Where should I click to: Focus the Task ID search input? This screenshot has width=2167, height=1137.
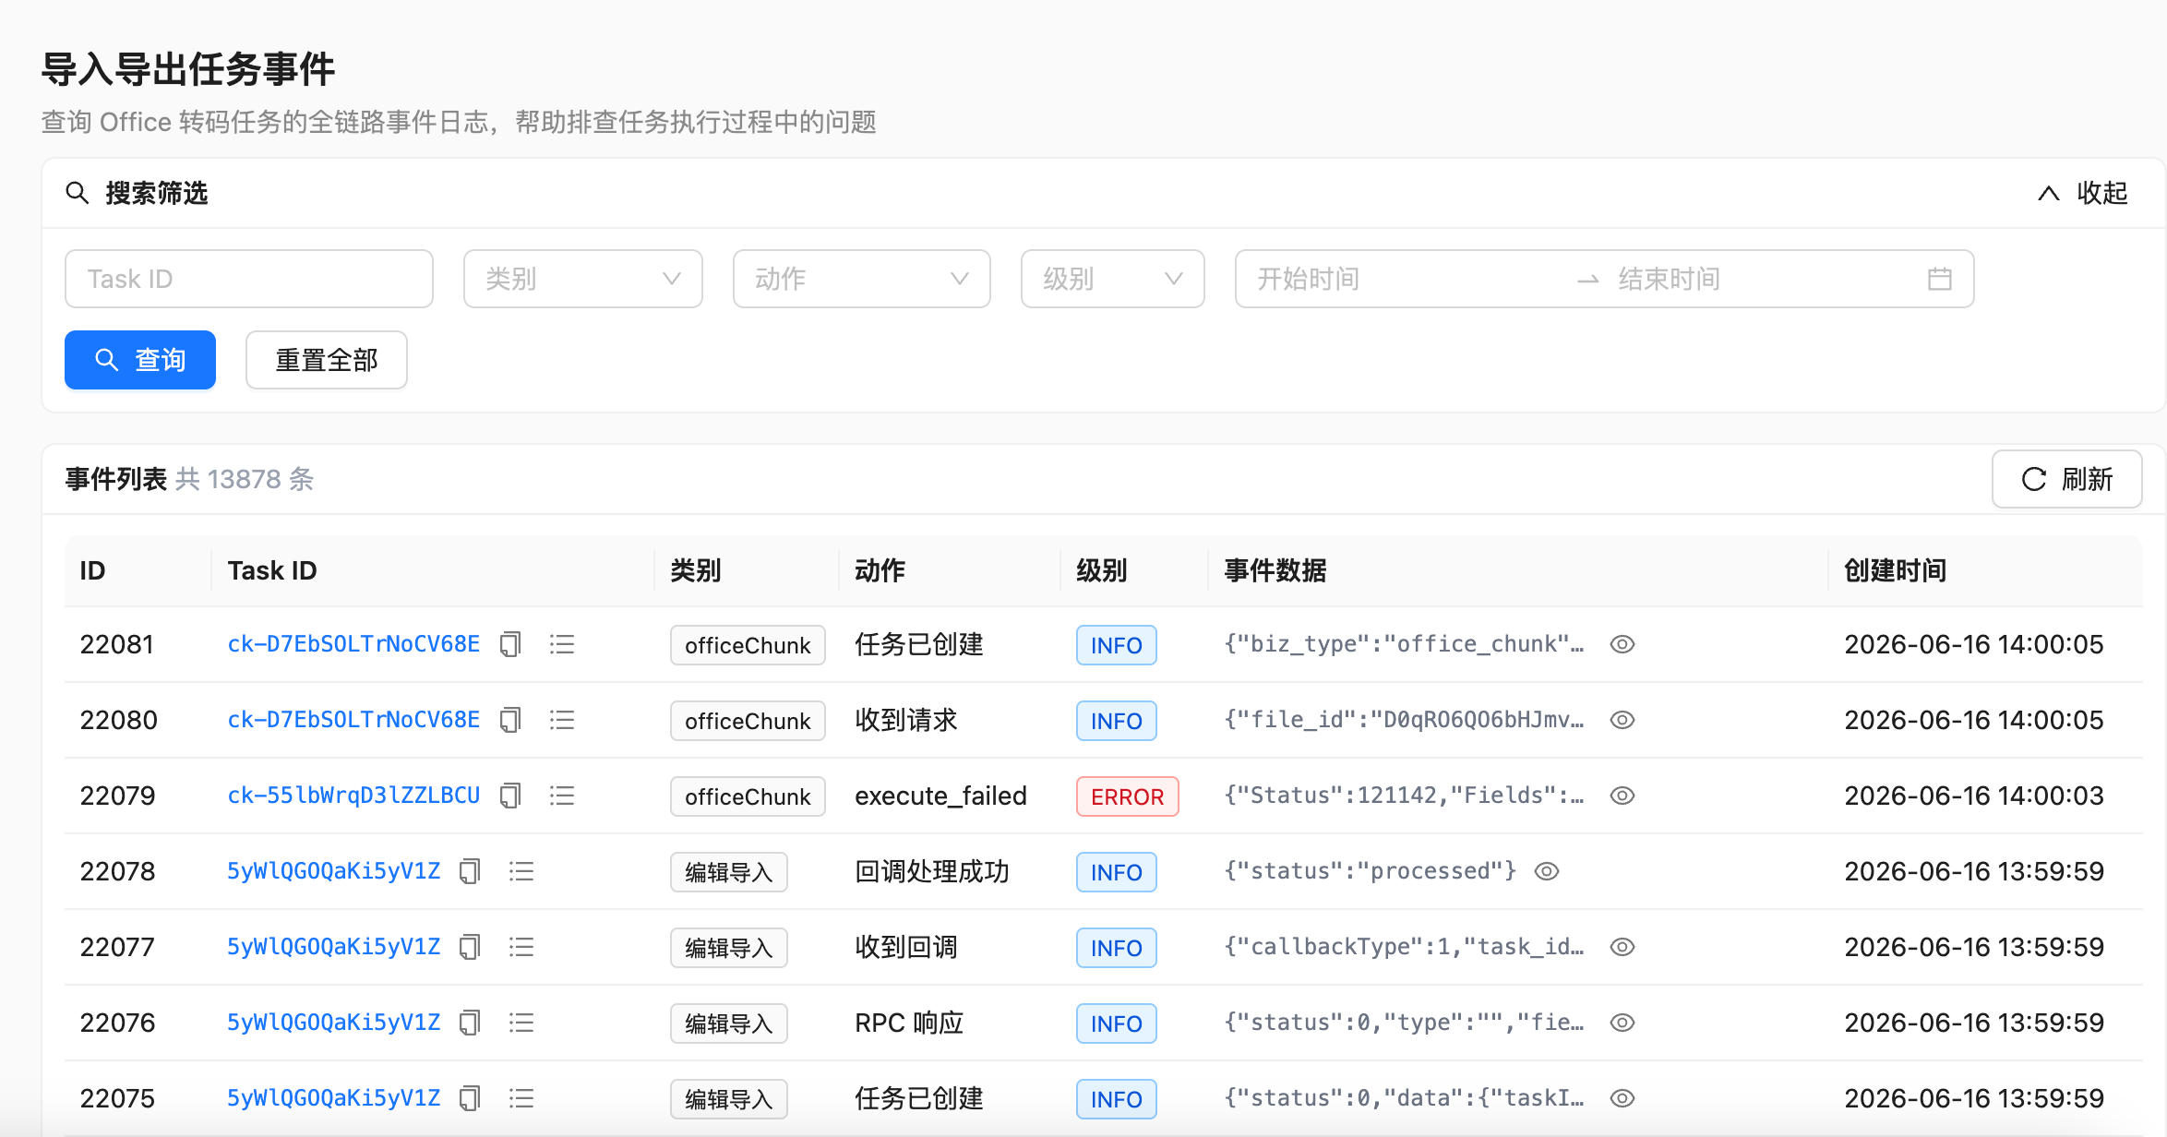coord(249,279)
